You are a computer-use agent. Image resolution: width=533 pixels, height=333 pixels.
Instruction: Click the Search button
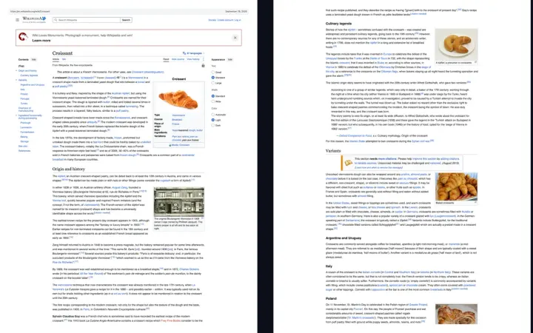point(126,20)
